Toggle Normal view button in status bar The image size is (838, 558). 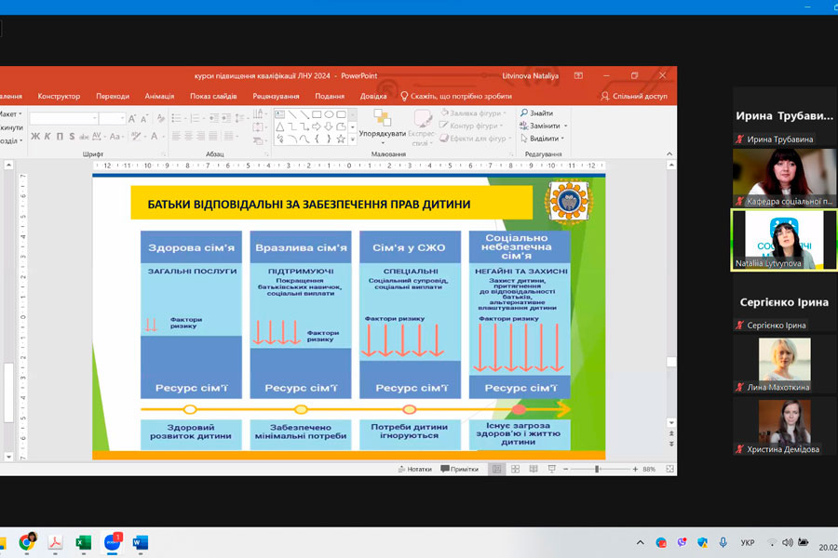(497, 470)
